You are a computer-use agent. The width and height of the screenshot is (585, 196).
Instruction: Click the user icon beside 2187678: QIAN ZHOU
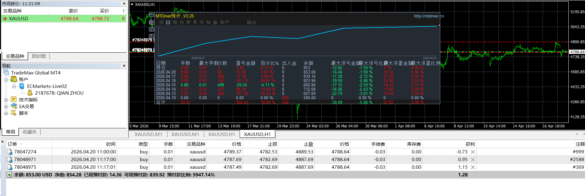point(30,93)
